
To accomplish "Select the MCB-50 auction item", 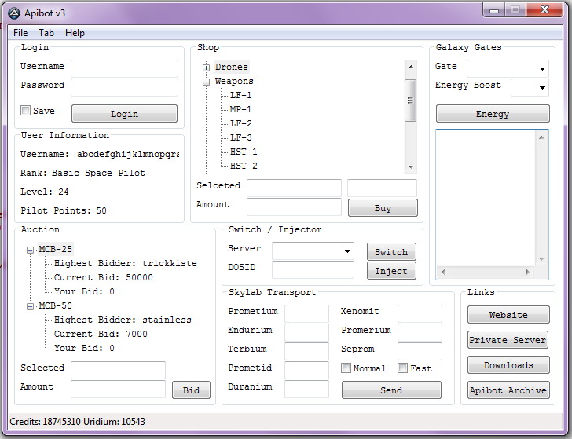I will pyautogui.click(x=56, y=306).
